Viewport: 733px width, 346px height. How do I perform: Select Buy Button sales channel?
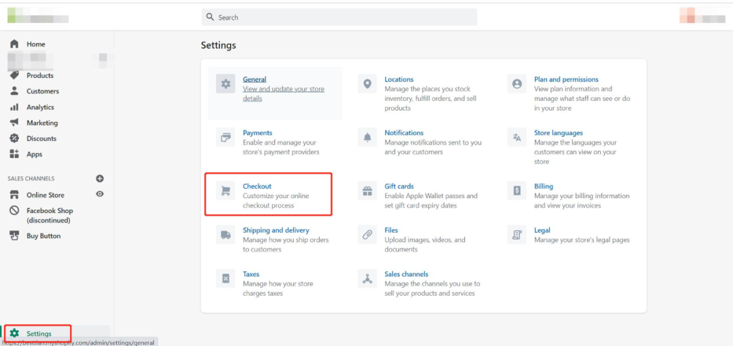(x=43, y=236)
